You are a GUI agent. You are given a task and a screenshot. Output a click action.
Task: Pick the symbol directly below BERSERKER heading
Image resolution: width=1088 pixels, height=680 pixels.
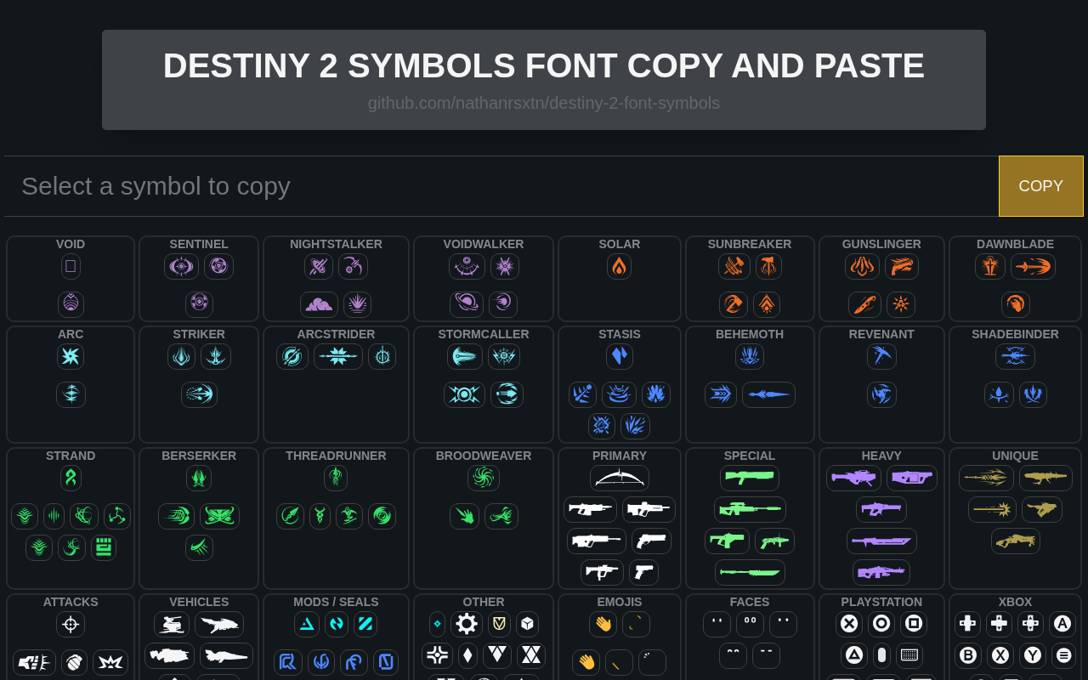click(199, 479)
